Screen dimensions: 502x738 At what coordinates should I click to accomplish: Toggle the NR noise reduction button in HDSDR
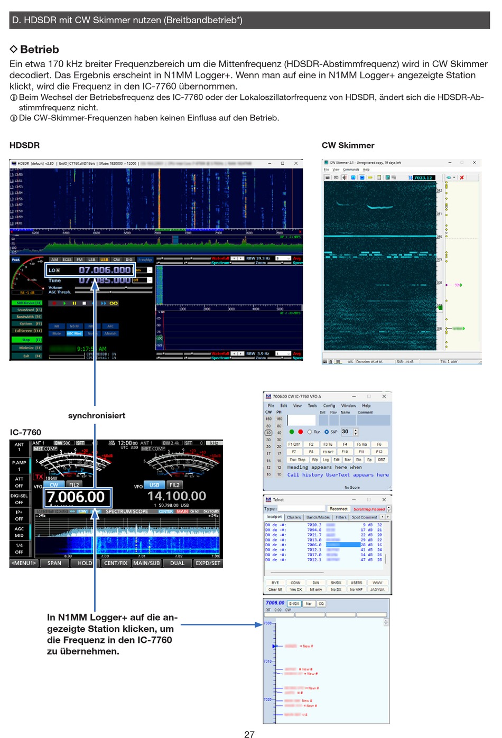57,326
